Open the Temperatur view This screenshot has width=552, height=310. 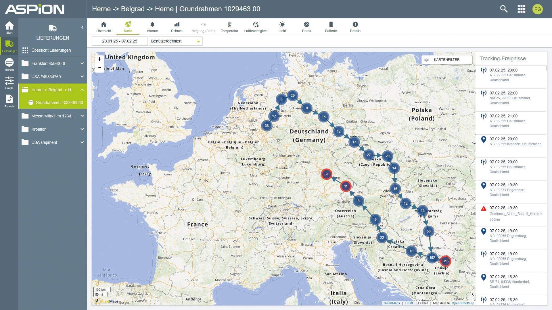pyautogui.click(x=229, y=27)
